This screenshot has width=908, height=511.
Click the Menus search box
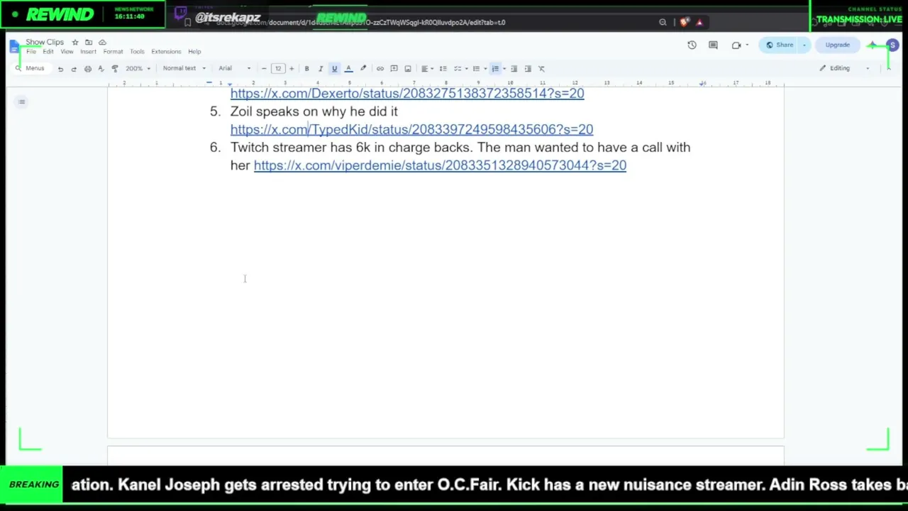coord(31,69)
